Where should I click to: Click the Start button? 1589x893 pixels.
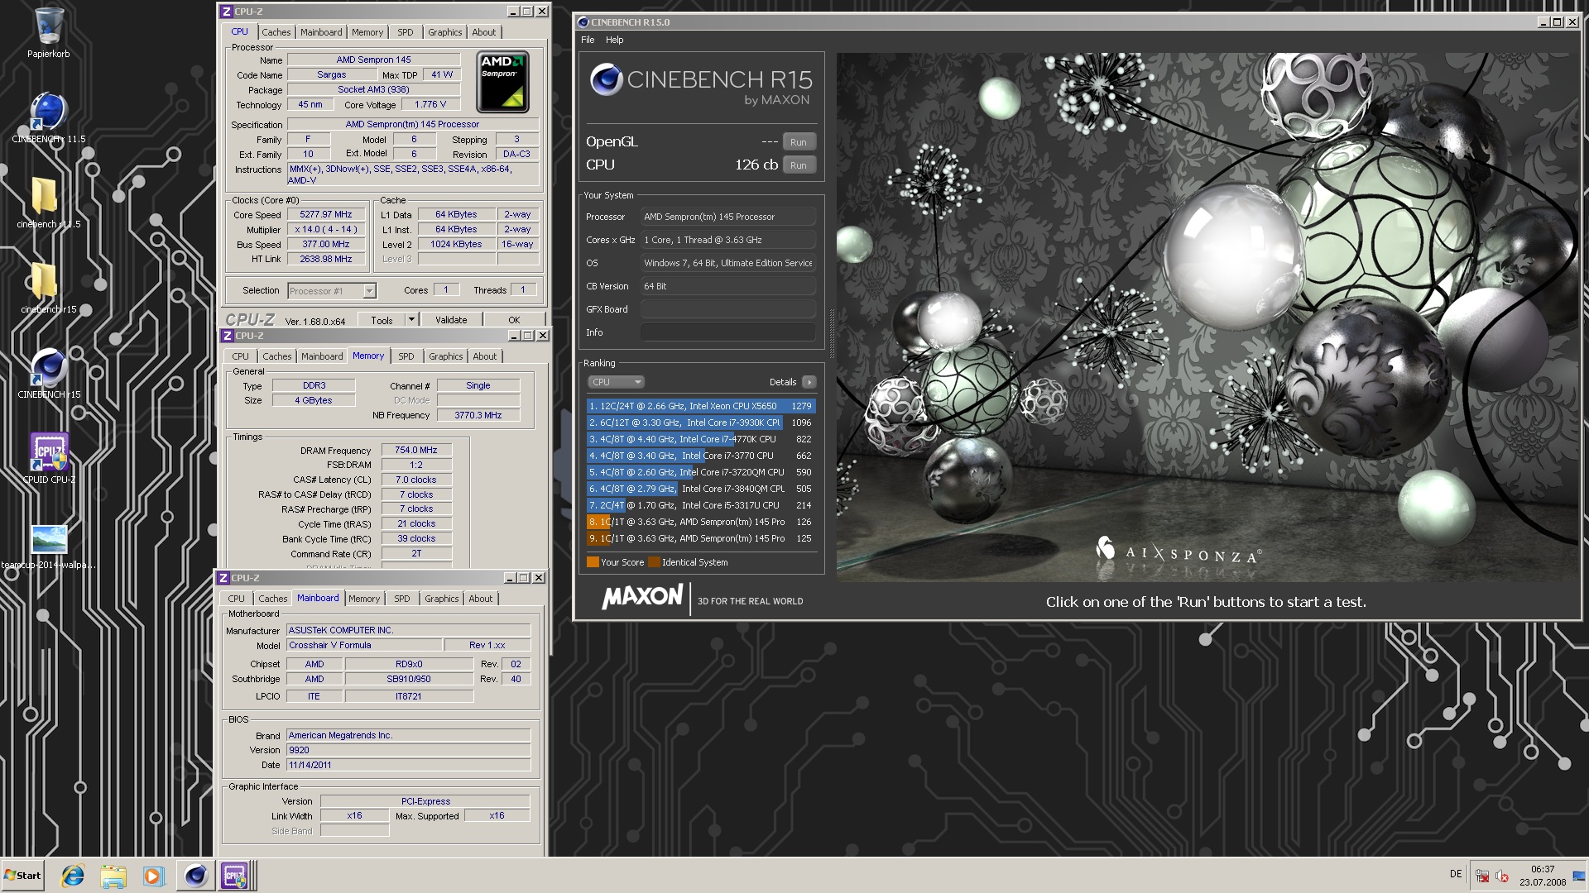[22, 876]
